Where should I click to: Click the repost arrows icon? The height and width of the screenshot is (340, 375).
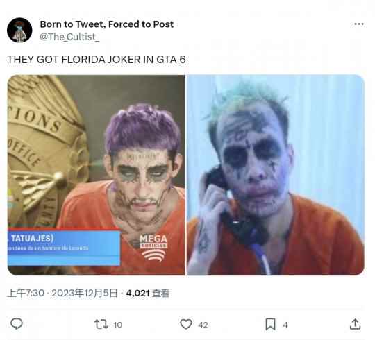coord(101,324)
